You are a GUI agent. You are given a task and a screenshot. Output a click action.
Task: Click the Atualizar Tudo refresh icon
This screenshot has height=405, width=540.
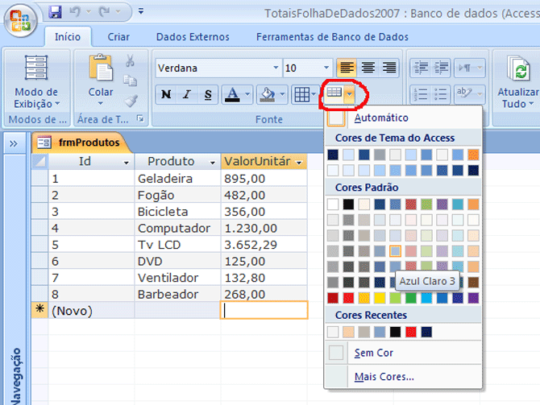click(517, 68)
